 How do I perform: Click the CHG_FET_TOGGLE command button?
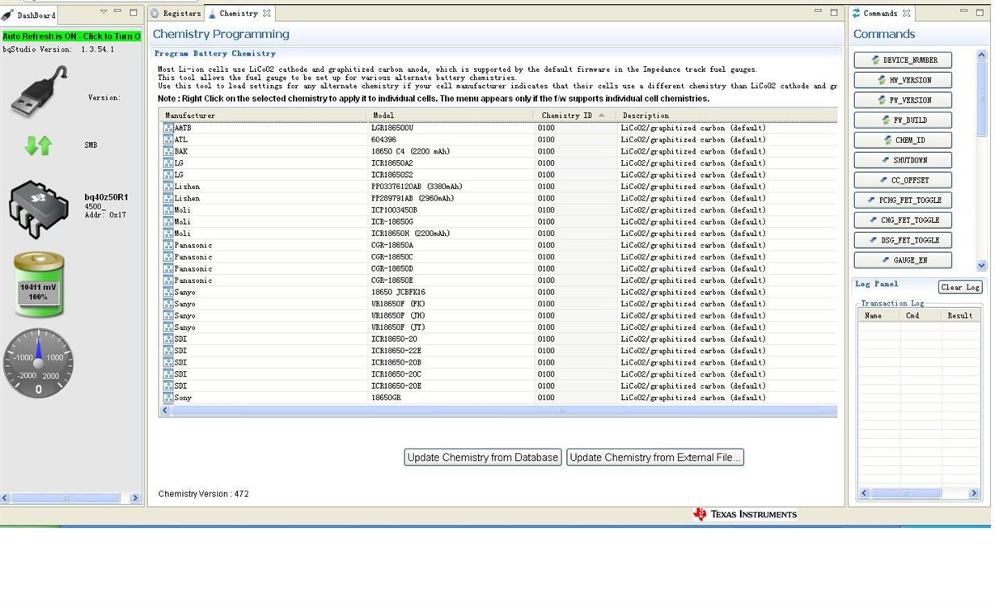click(x=903, y=220)
